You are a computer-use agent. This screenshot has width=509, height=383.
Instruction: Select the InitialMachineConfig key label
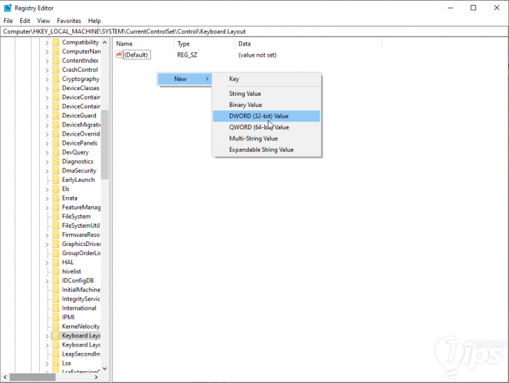81,290
